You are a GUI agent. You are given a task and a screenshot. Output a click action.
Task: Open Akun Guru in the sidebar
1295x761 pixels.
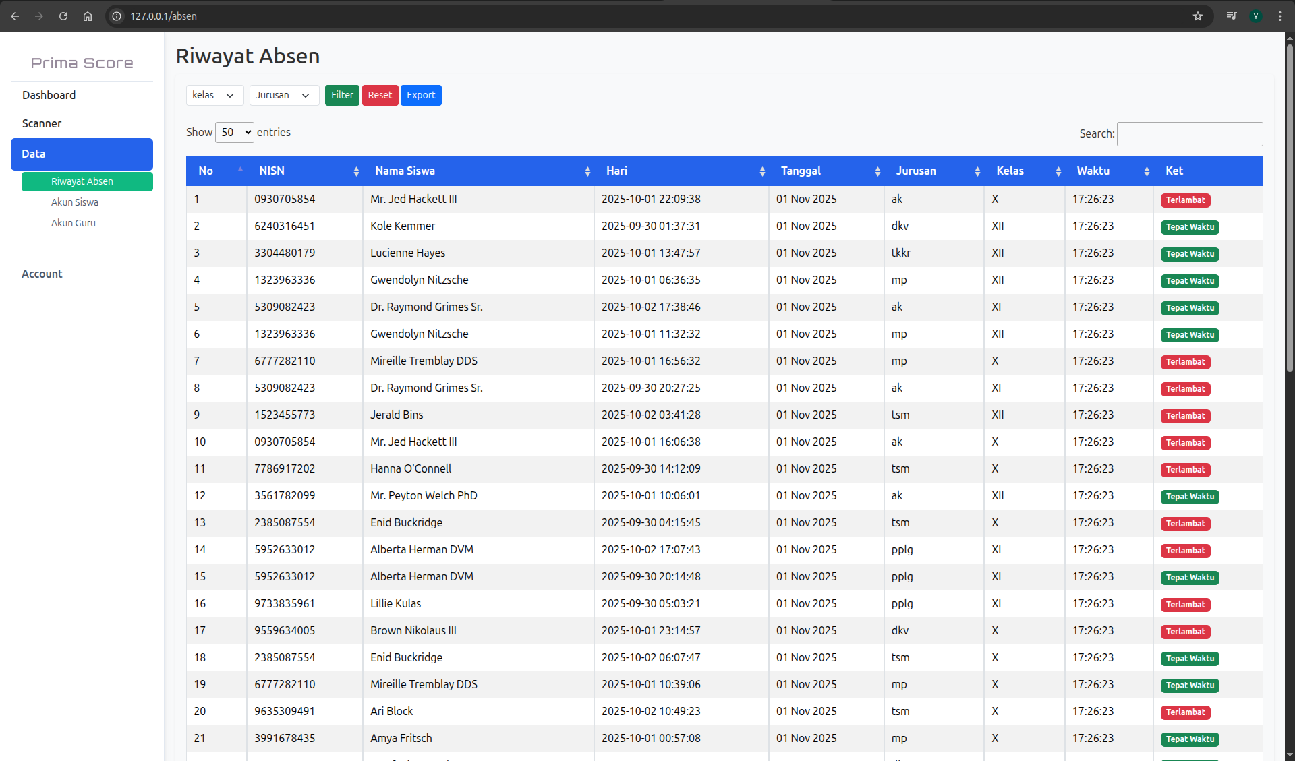[x=74, y=223]
